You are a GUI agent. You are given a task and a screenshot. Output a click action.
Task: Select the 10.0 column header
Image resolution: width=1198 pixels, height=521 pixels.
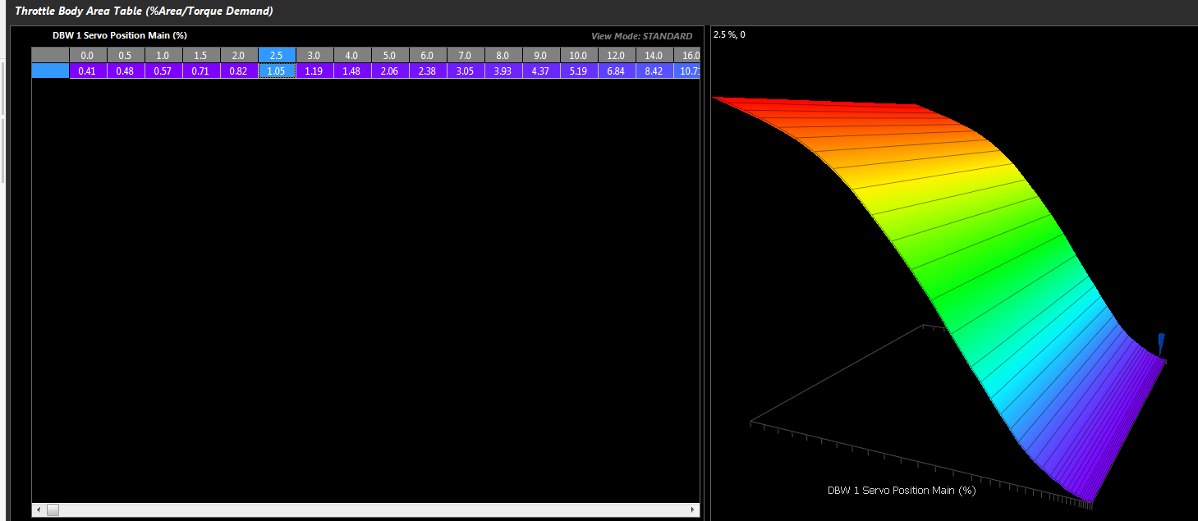point(579,55)
